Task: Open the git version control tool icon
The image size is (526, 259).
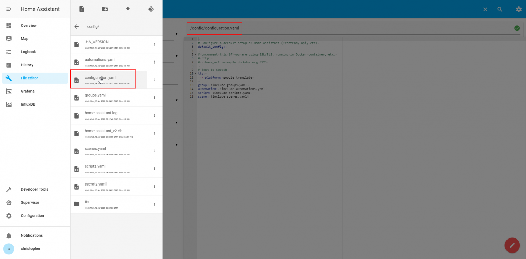Action: [x=151, y=9]
